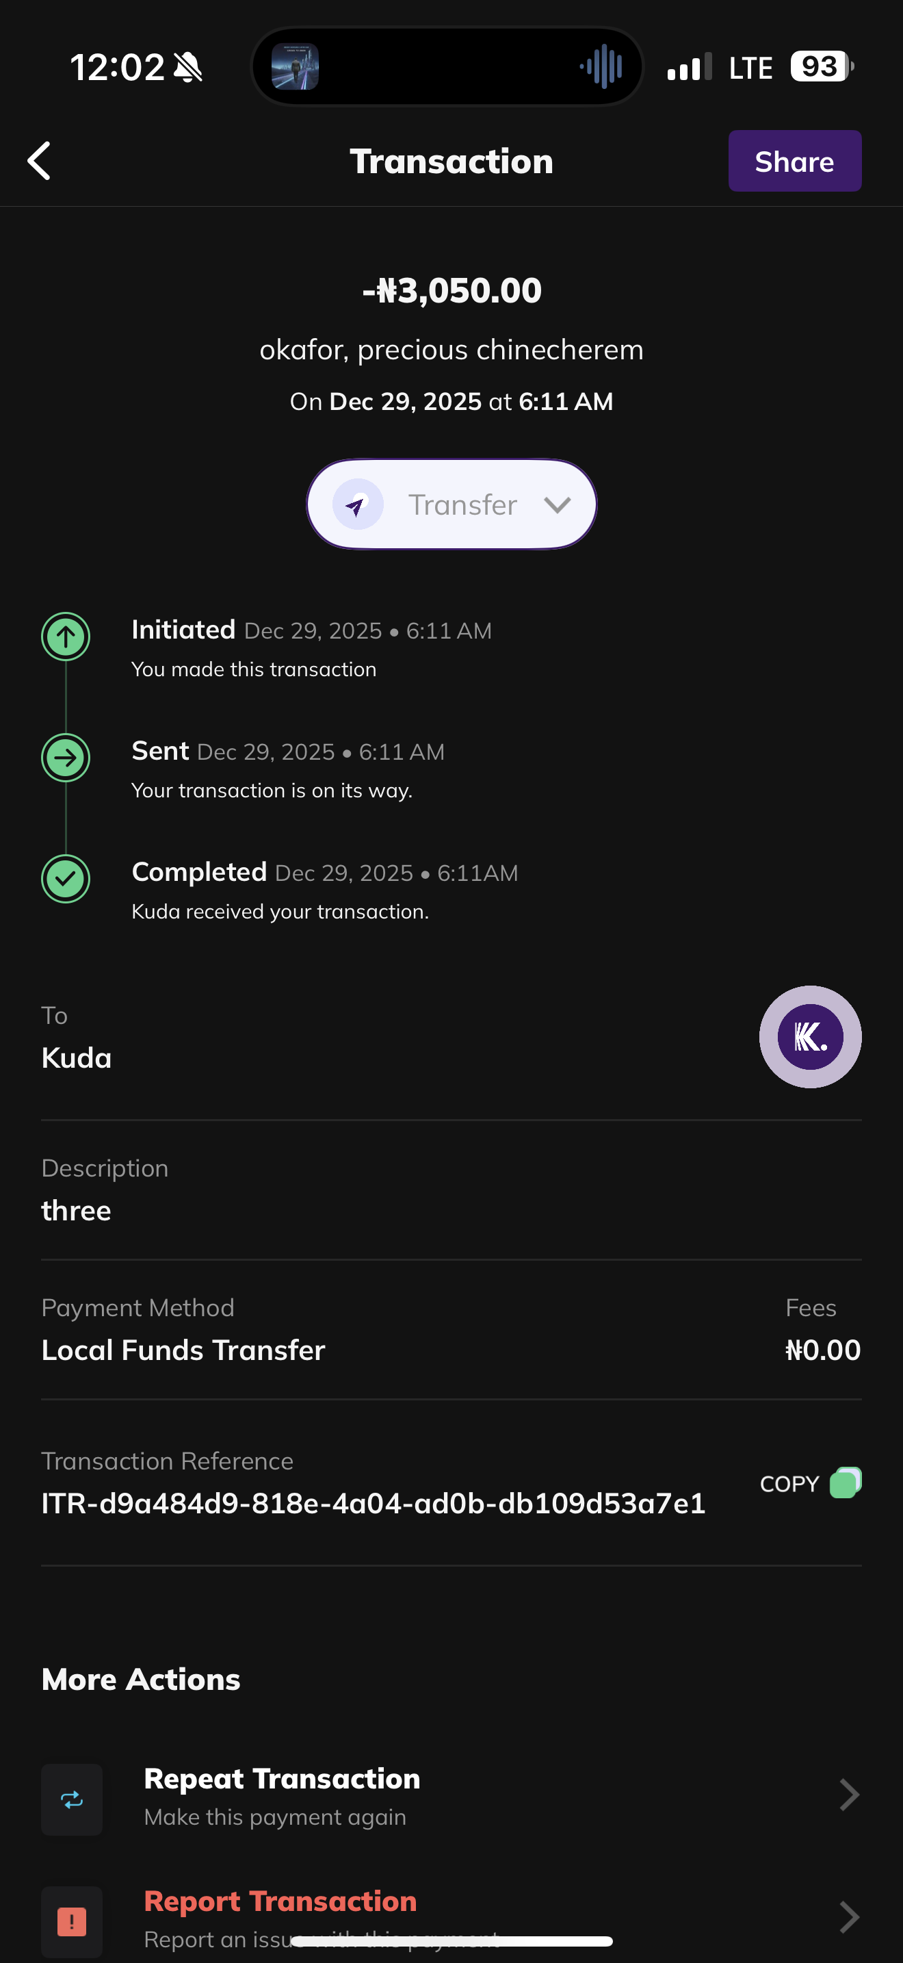This screenshot has height=1963, width=903.
Task: Tap the transaction reference ID text
Action: click(x=373, y=1504)
